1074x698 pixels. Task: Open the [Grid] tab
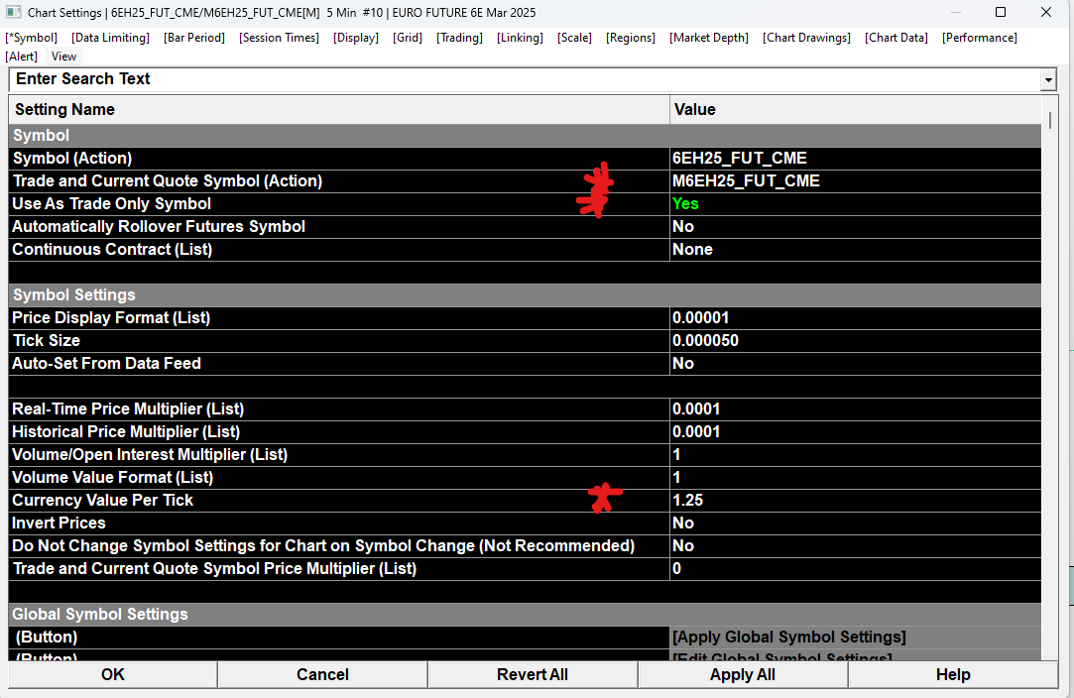click(x=408, y=38)
